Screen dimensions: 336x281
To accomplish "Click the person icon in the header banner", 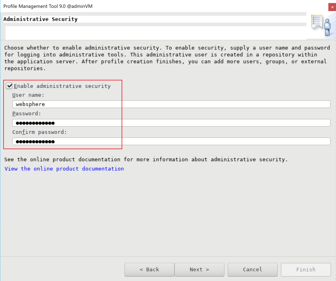I will (327, 27).
